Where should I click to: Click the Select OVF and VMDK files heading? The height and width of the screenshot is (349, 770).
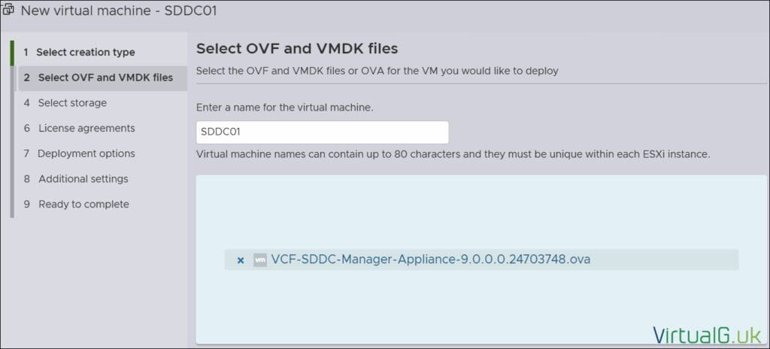(x=296, y=49)
